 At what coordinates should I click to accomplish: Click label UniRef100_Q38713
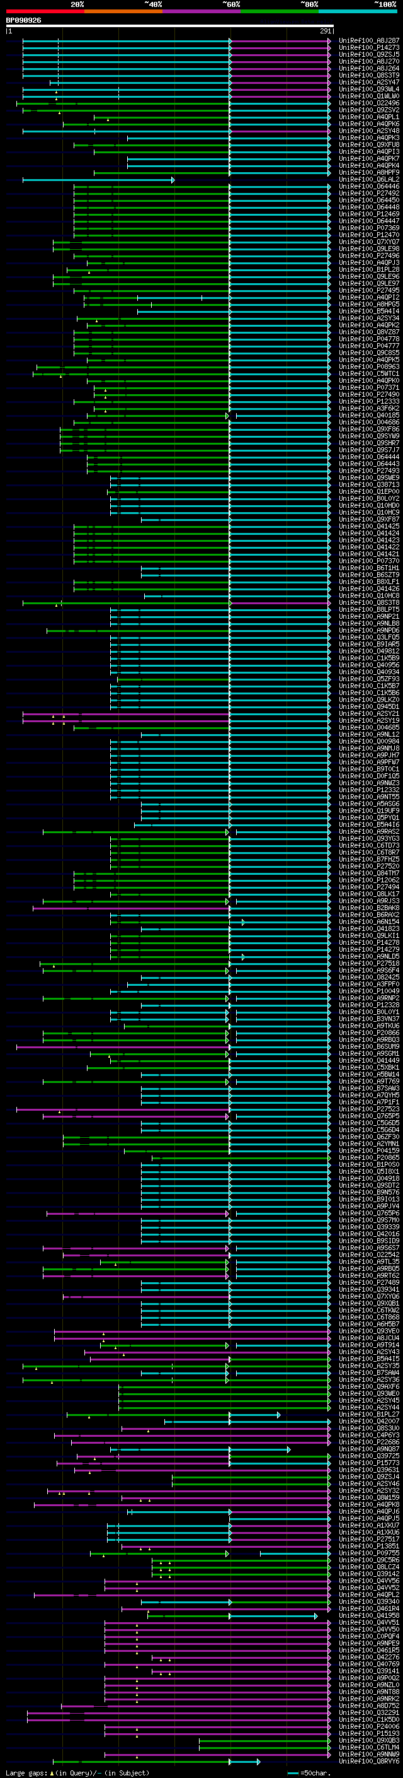pyautogui.click(x=369, y=484)
